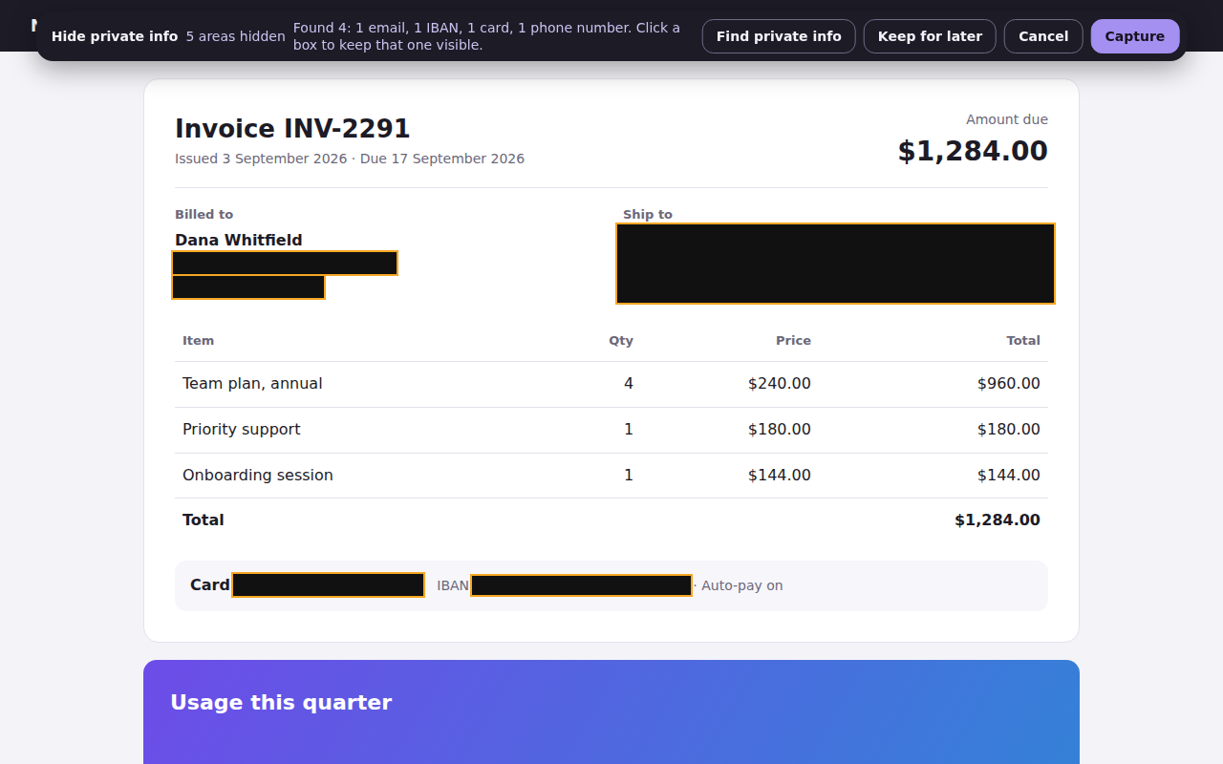Click the purple Capture button
The height and width of the screenshot is (764, 1223).
1135,36
